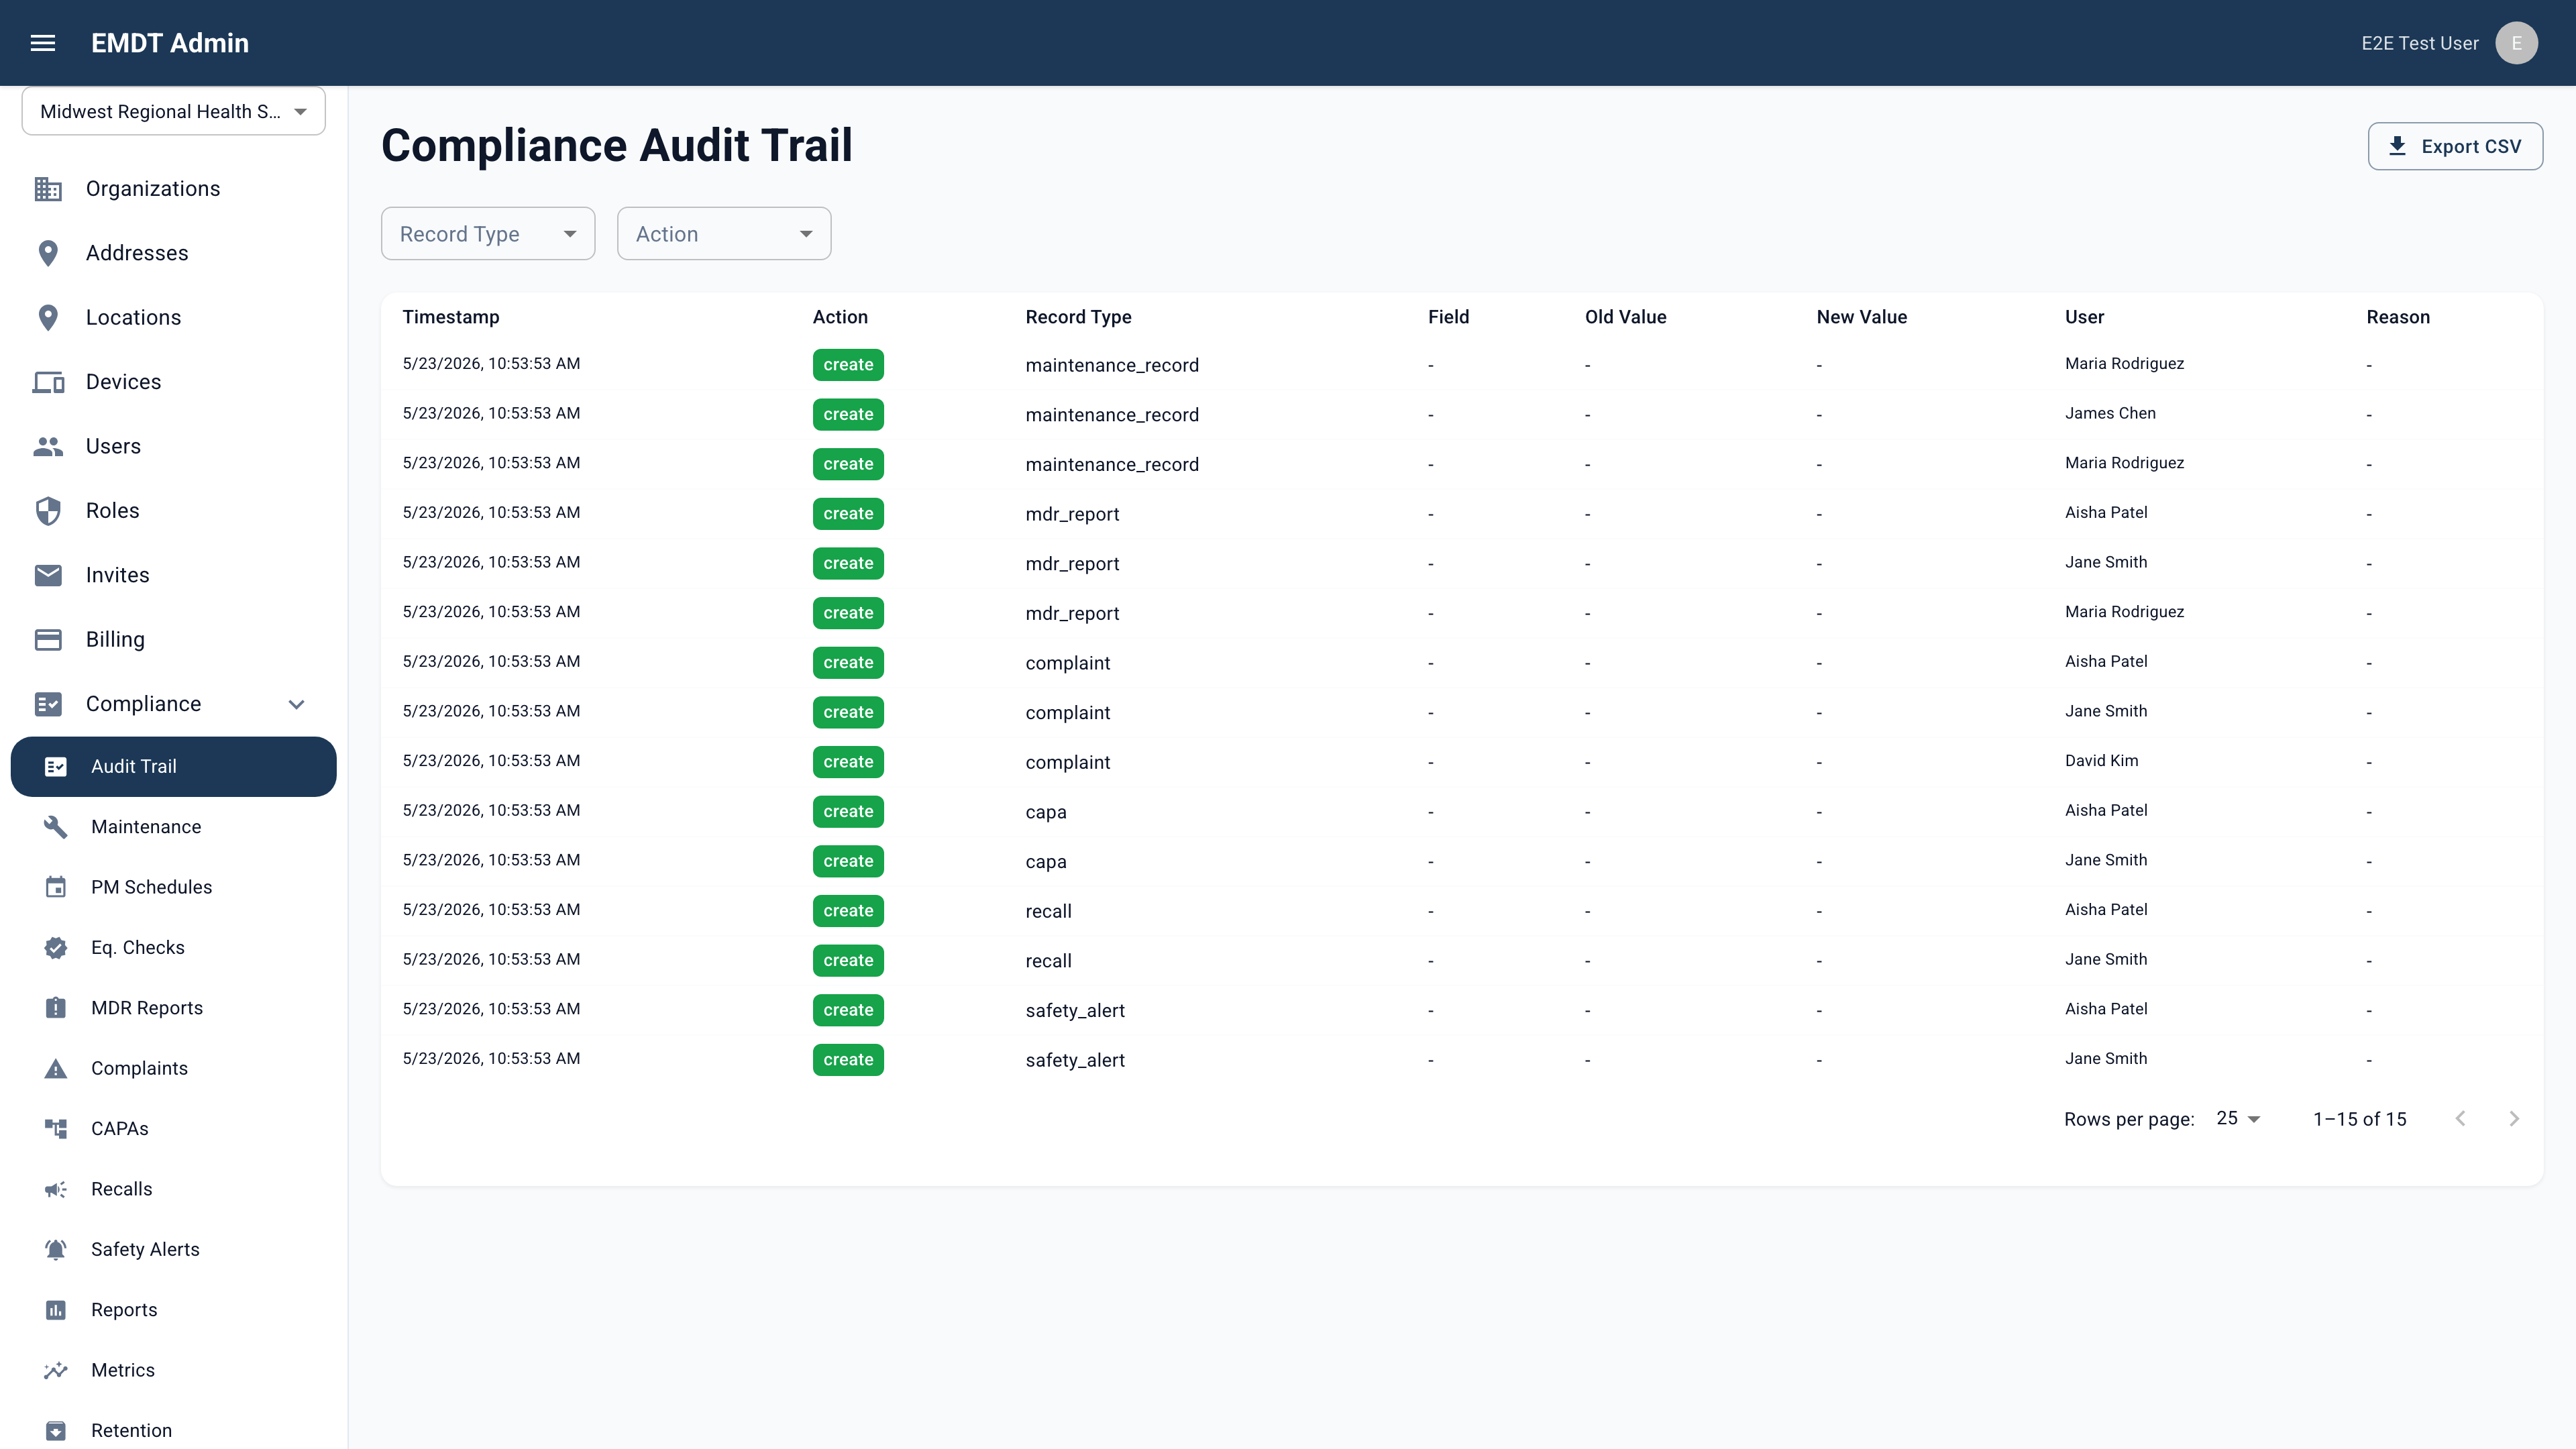Click the PM Schedules calendar icon
The width and height of the screenshot is (2576, 1449).
point(56,887)
